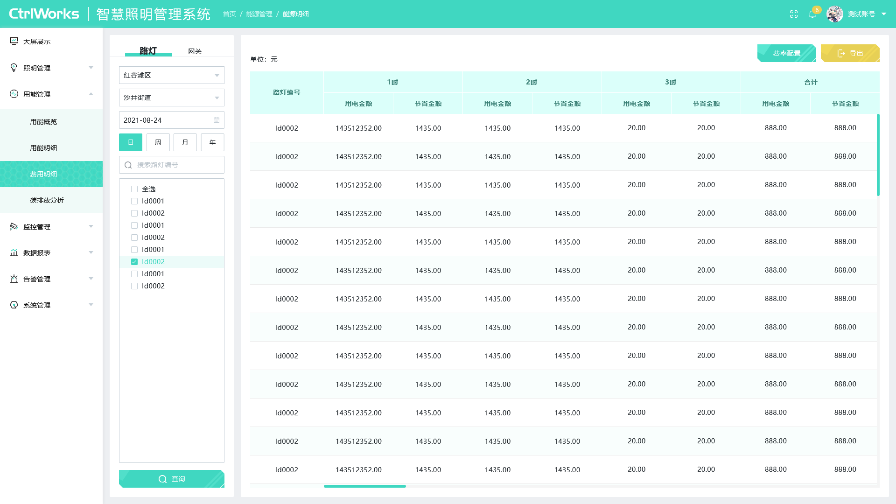
Task: Expand the 数据报表 sidebar menu
Action: (x=51, y=252)
